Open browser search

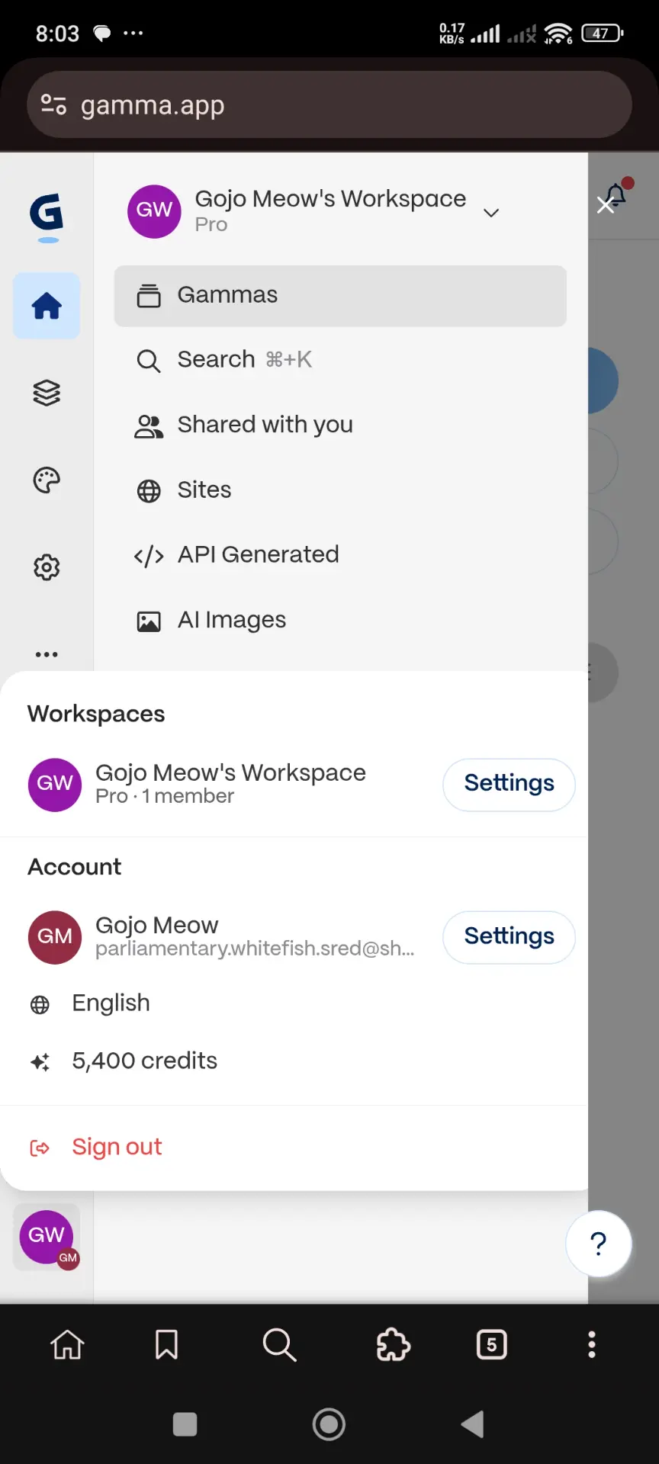[x=279, y=1344]
